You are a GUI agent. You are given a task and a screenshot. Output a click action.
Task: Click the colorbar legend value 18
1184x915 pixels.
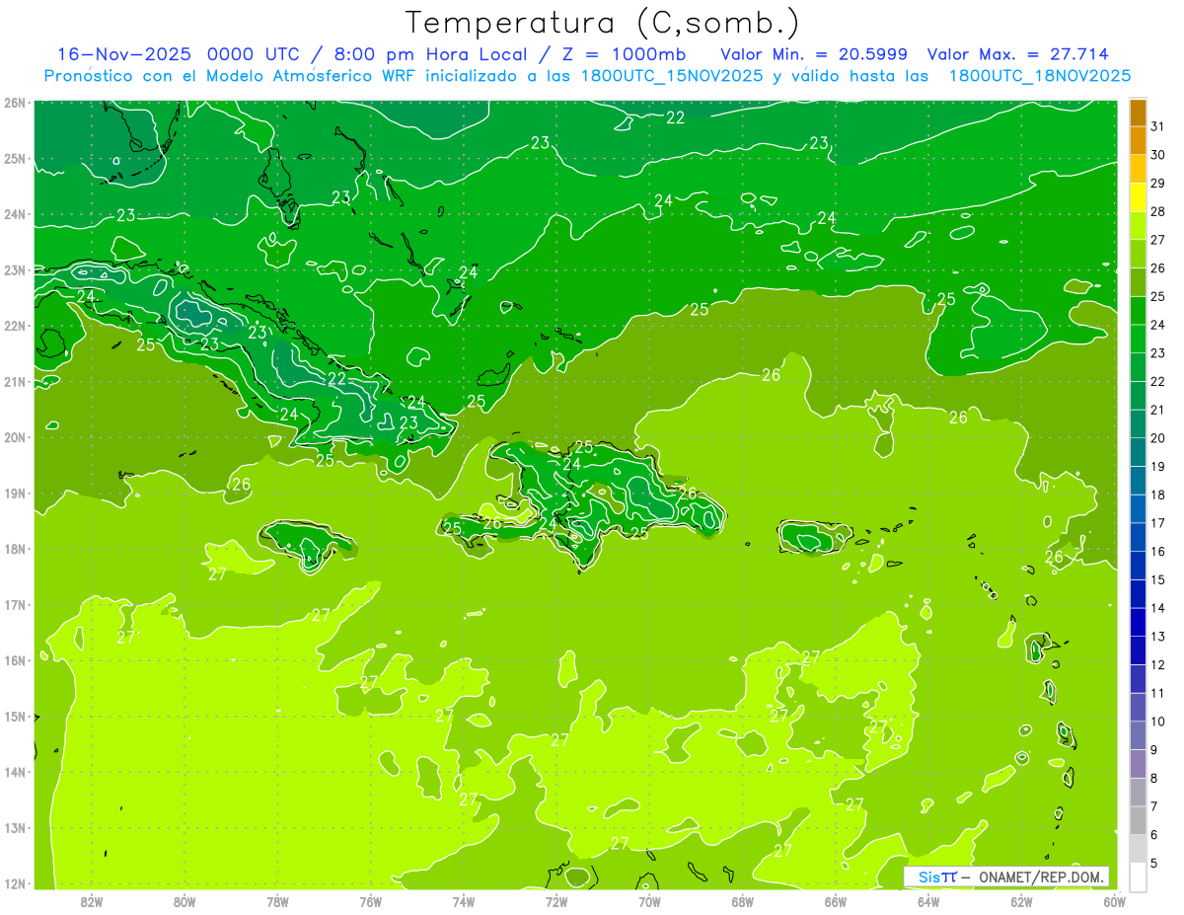tap(1157, 495)
